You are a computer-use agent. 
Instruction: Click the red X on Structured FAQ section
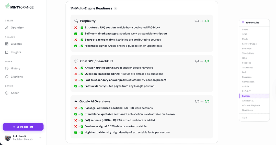(75, 28)
